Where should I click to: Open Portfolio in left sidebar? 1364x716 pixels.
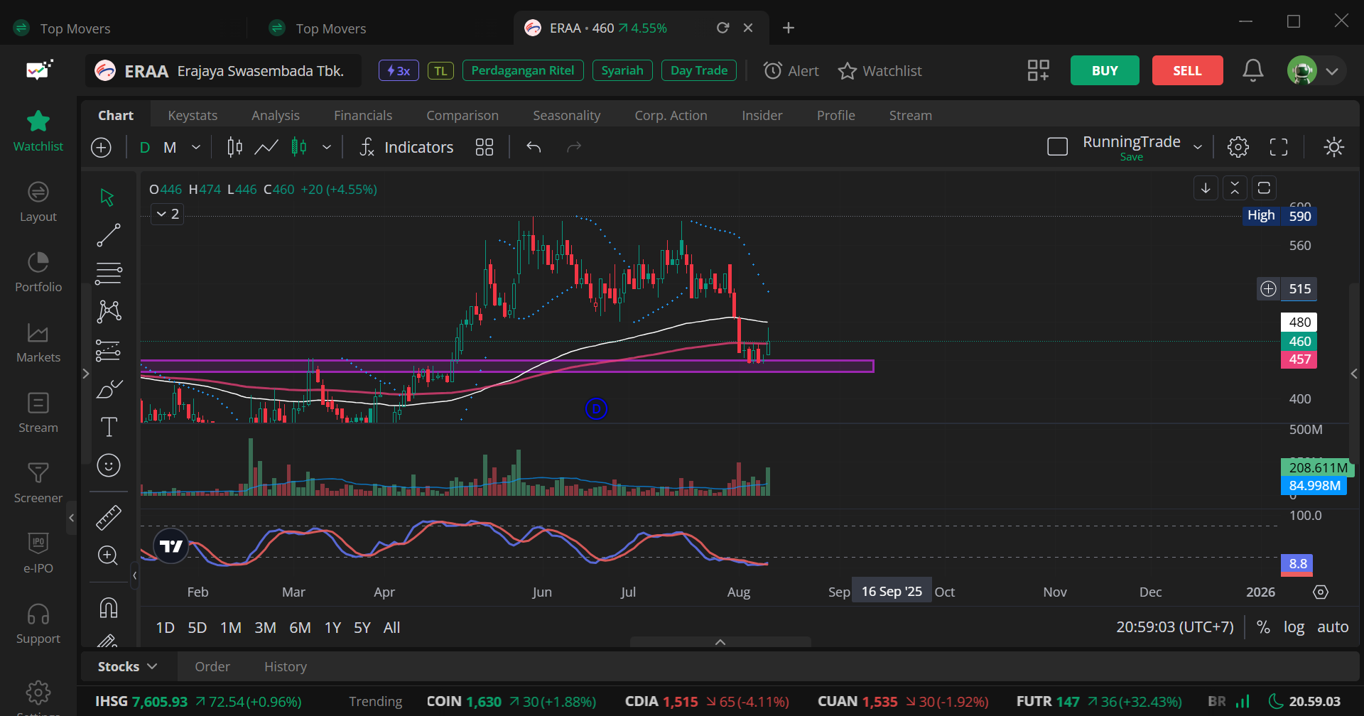(38, 272)
